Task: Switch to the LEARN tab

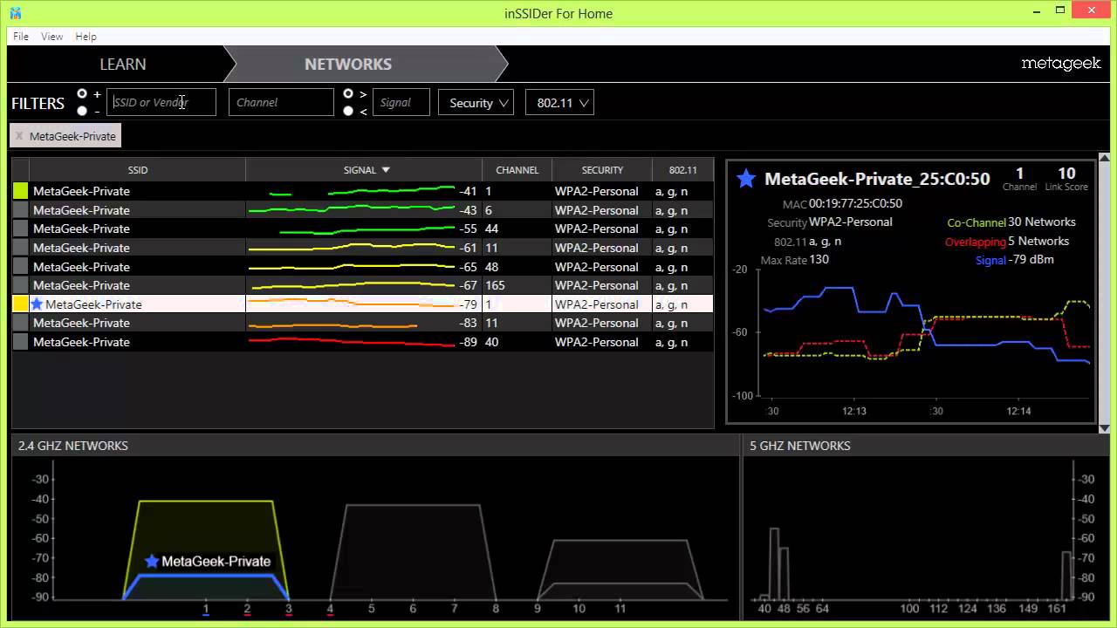Action: pyautogui.click(x=123, y=65)
